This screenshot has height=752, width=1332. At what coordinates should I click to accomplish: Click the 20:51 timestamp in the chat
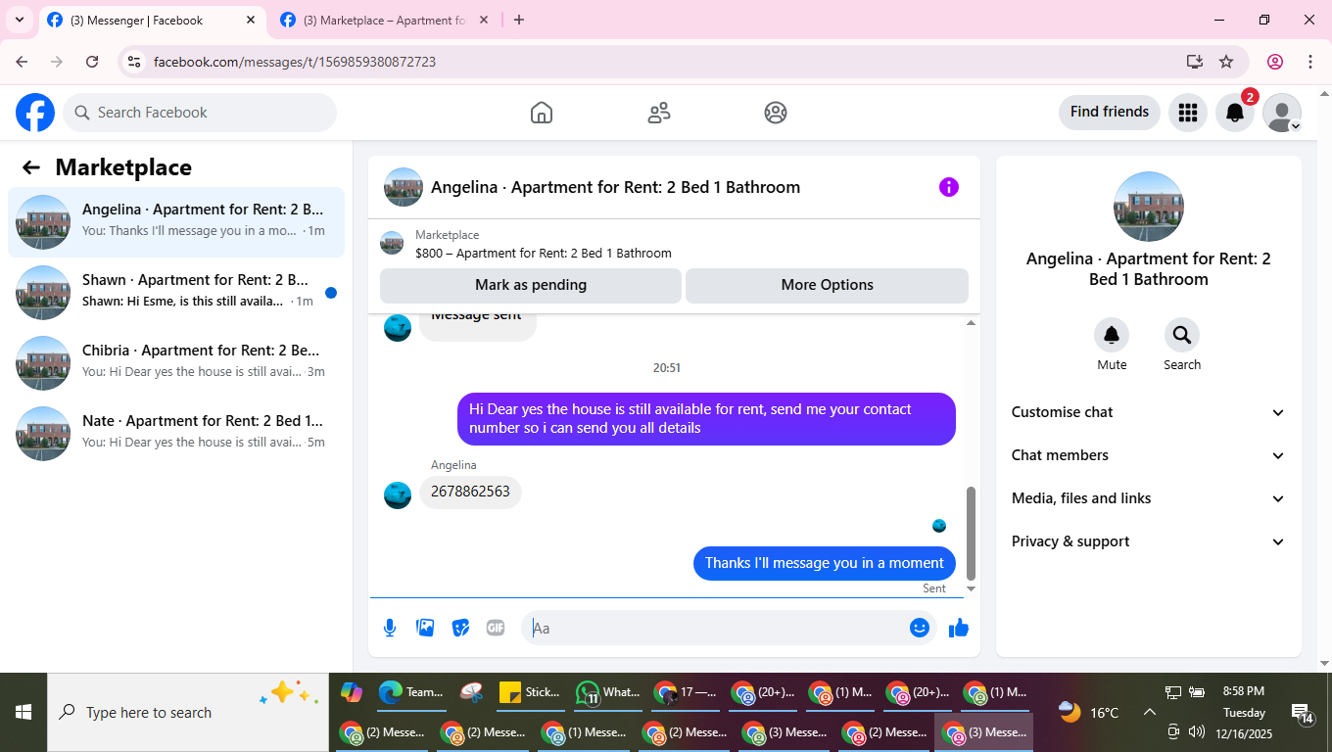click(667, 368)
